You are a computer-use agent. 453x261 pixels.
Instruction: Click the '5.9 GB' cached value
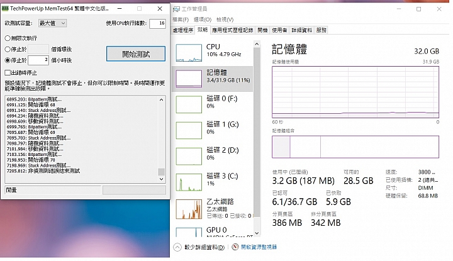point(338,201)
